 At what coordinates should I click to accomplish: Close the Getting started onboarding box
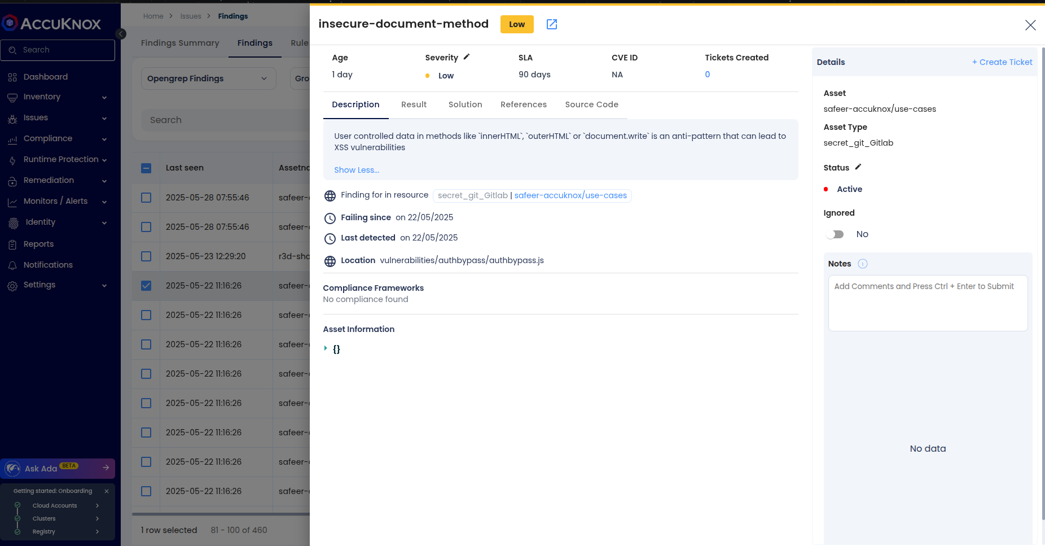click(107, 491)
